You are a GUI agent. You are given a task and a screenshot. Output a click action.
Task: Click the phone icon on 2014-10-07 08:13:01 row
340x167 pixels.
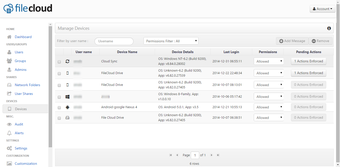coord(67,85)
